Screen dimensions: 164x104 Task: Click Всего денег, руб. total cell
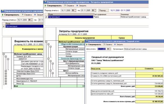[x=149, y=86]
